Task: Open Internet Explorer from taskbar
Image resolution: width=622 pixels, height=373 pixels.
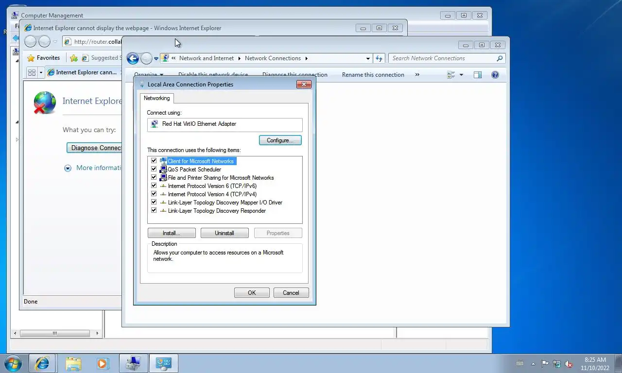Action: [42, 363]
